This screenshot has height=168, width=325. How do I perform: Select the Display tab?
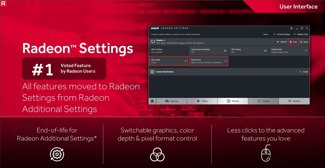pos(263,101)
